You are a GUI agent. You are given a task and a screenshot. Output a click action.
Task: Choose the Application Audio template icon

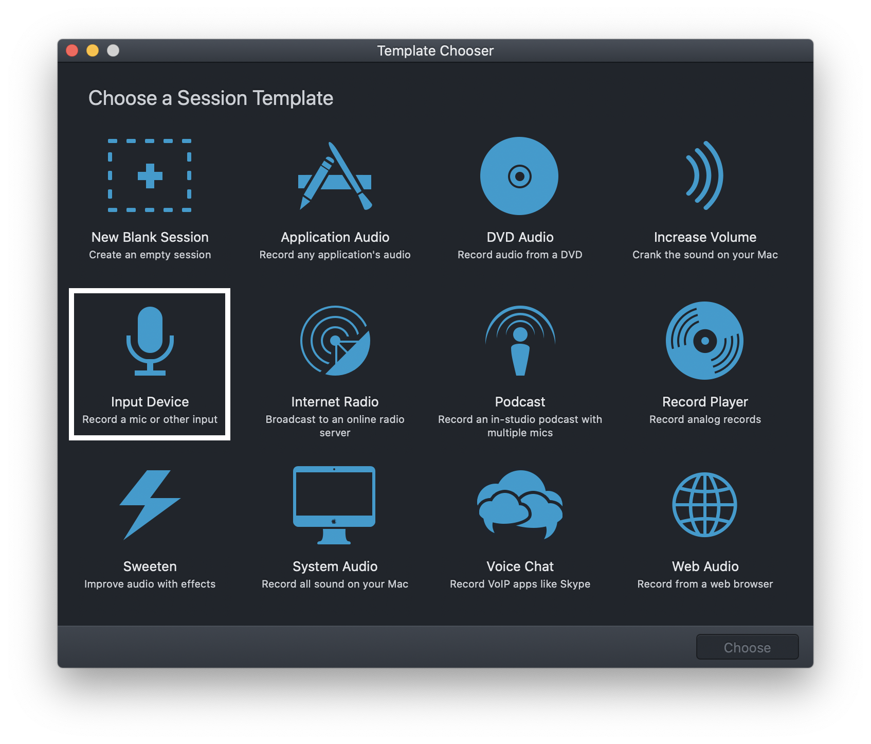pos(335,175)
